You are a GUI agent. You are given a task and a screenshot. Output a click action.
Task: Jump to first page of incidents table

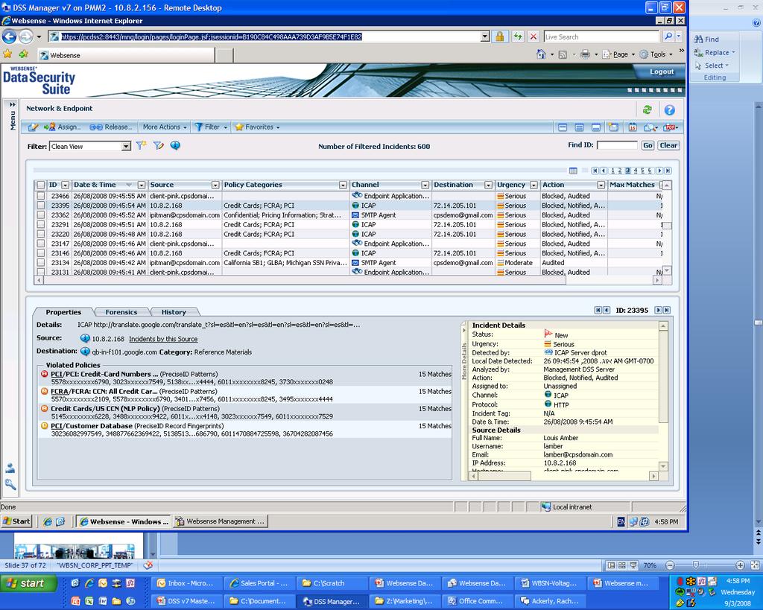[x=595, y=171]
